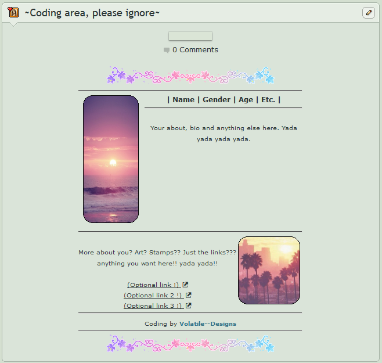The height and width of the screenshot is (363, 382).
Task: Click the ocean sunset image
Action: [x=111, y=159]
